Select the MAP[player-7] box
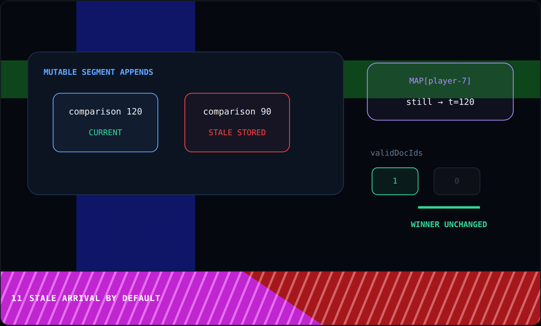This screenshot has width=541, height=326. [x=440, y=92]
